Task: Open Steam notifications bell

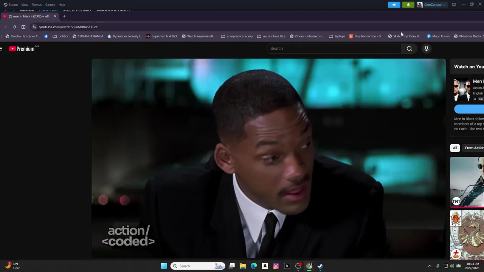Action: tap(408, 5)
